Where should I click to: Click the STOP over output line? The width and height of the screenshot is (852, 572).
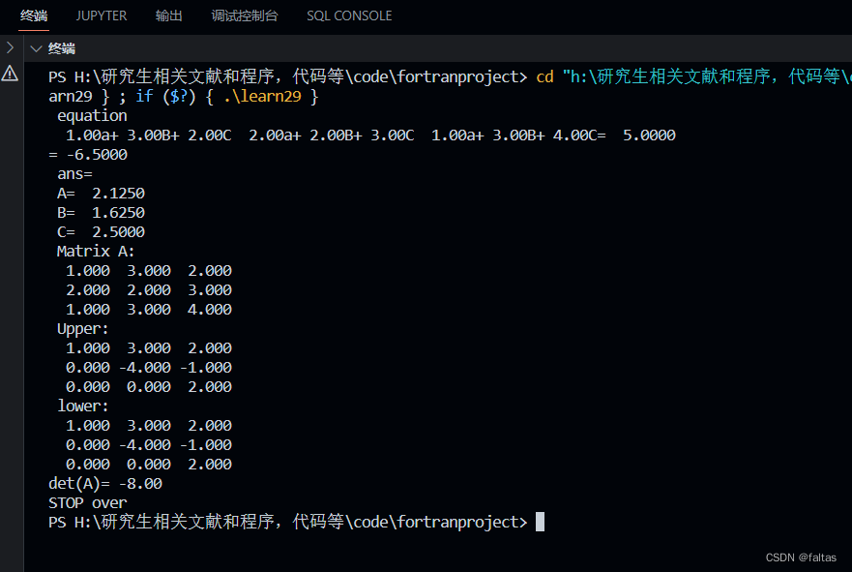pos(81,501)
